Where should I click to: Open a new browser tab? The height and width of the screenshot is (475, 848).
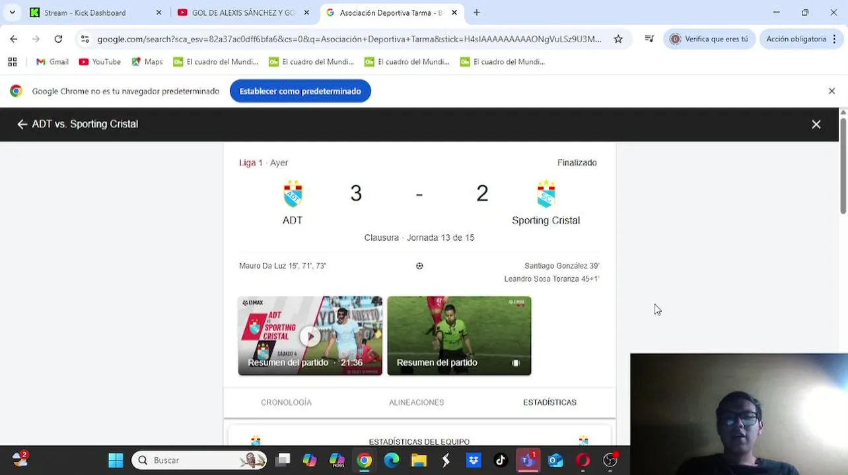click(x=477, y=13)
